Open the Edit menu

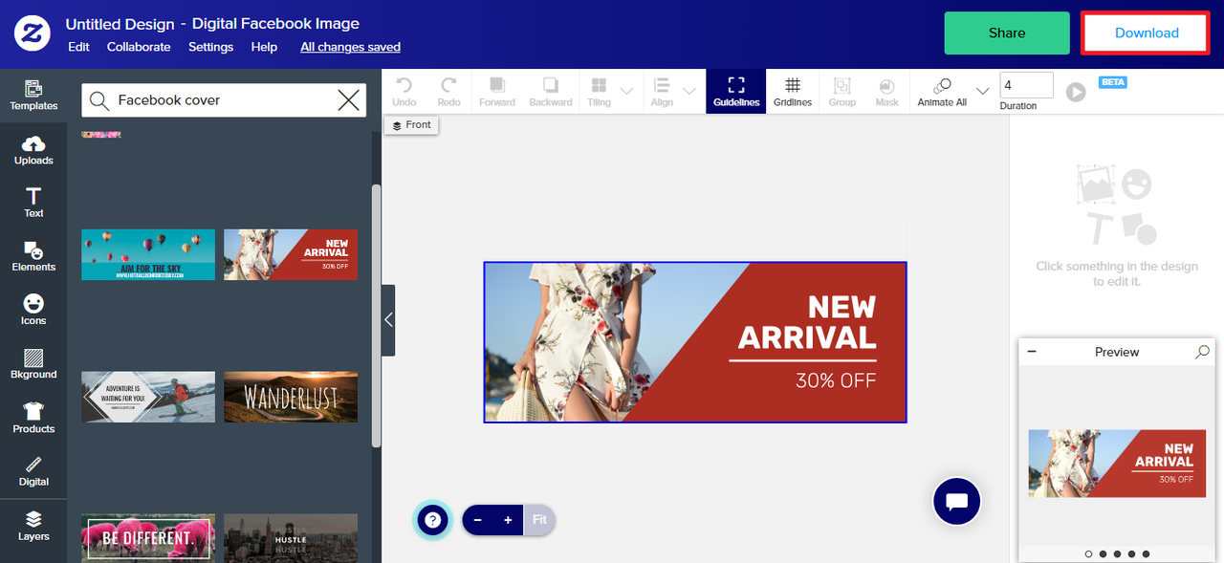click(78, 47)
